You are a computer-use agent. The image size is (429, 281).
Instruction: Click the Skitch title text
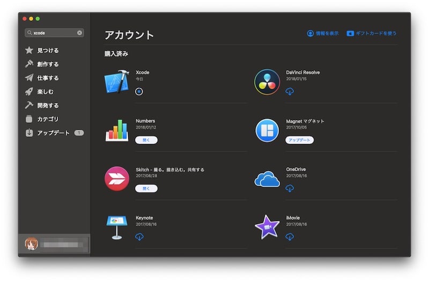170,169
